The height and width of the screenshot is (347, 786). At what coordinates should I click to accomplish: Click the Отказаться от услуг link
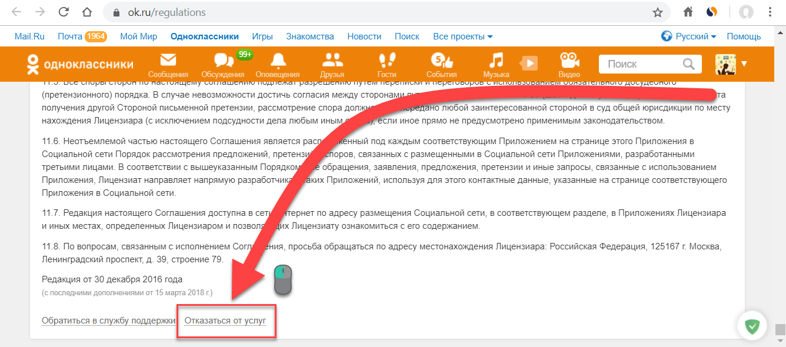(225, 321)
